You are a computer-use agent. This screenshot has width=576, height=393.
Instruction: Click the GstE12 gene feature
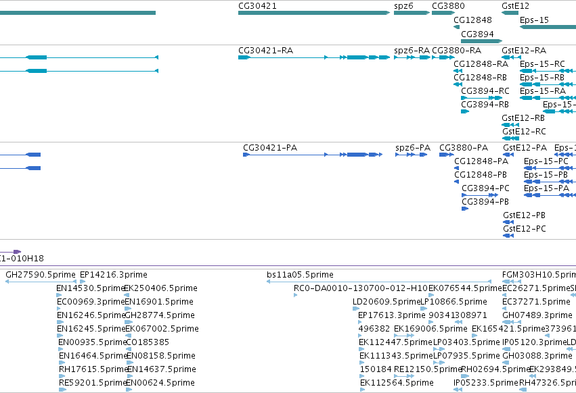[510, 13]
